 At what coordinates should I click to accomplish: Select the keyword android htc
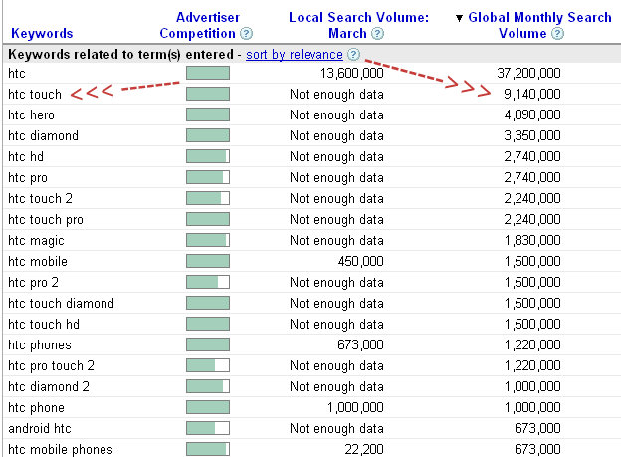tap(40, 428)
